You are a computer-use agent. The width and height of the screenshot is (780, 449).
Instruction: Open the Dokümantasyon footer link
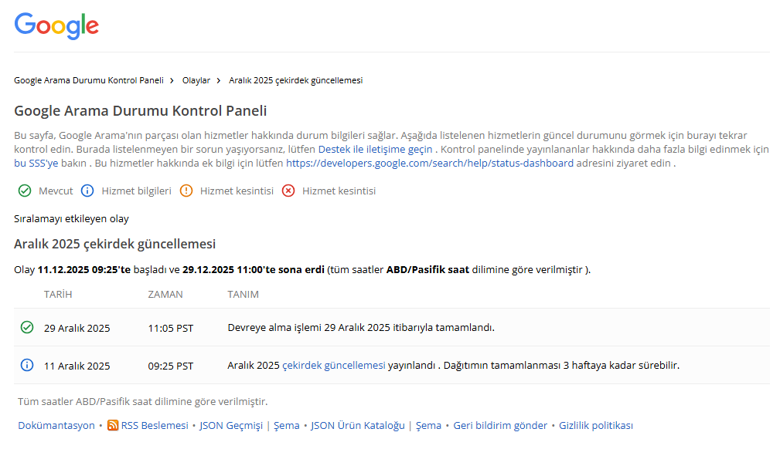click(x=56, y=425)
